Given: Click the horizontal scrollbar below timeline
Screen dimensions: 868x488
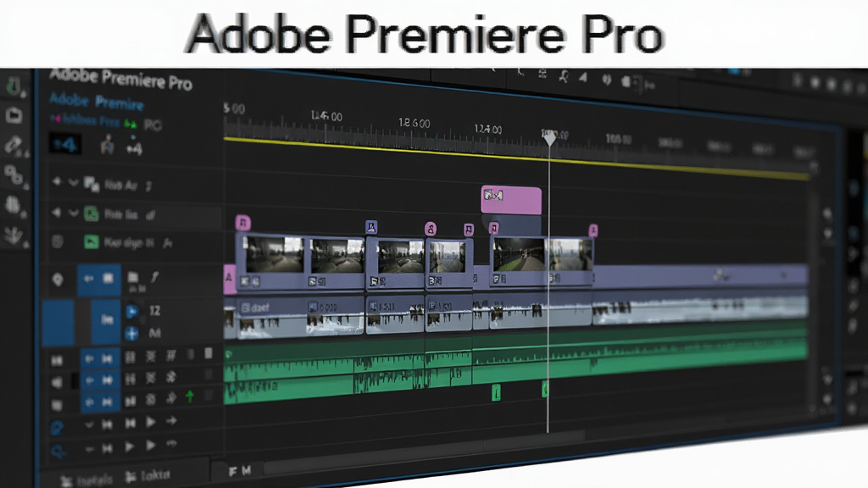Looking at the screenshot, I should point(424,452).
